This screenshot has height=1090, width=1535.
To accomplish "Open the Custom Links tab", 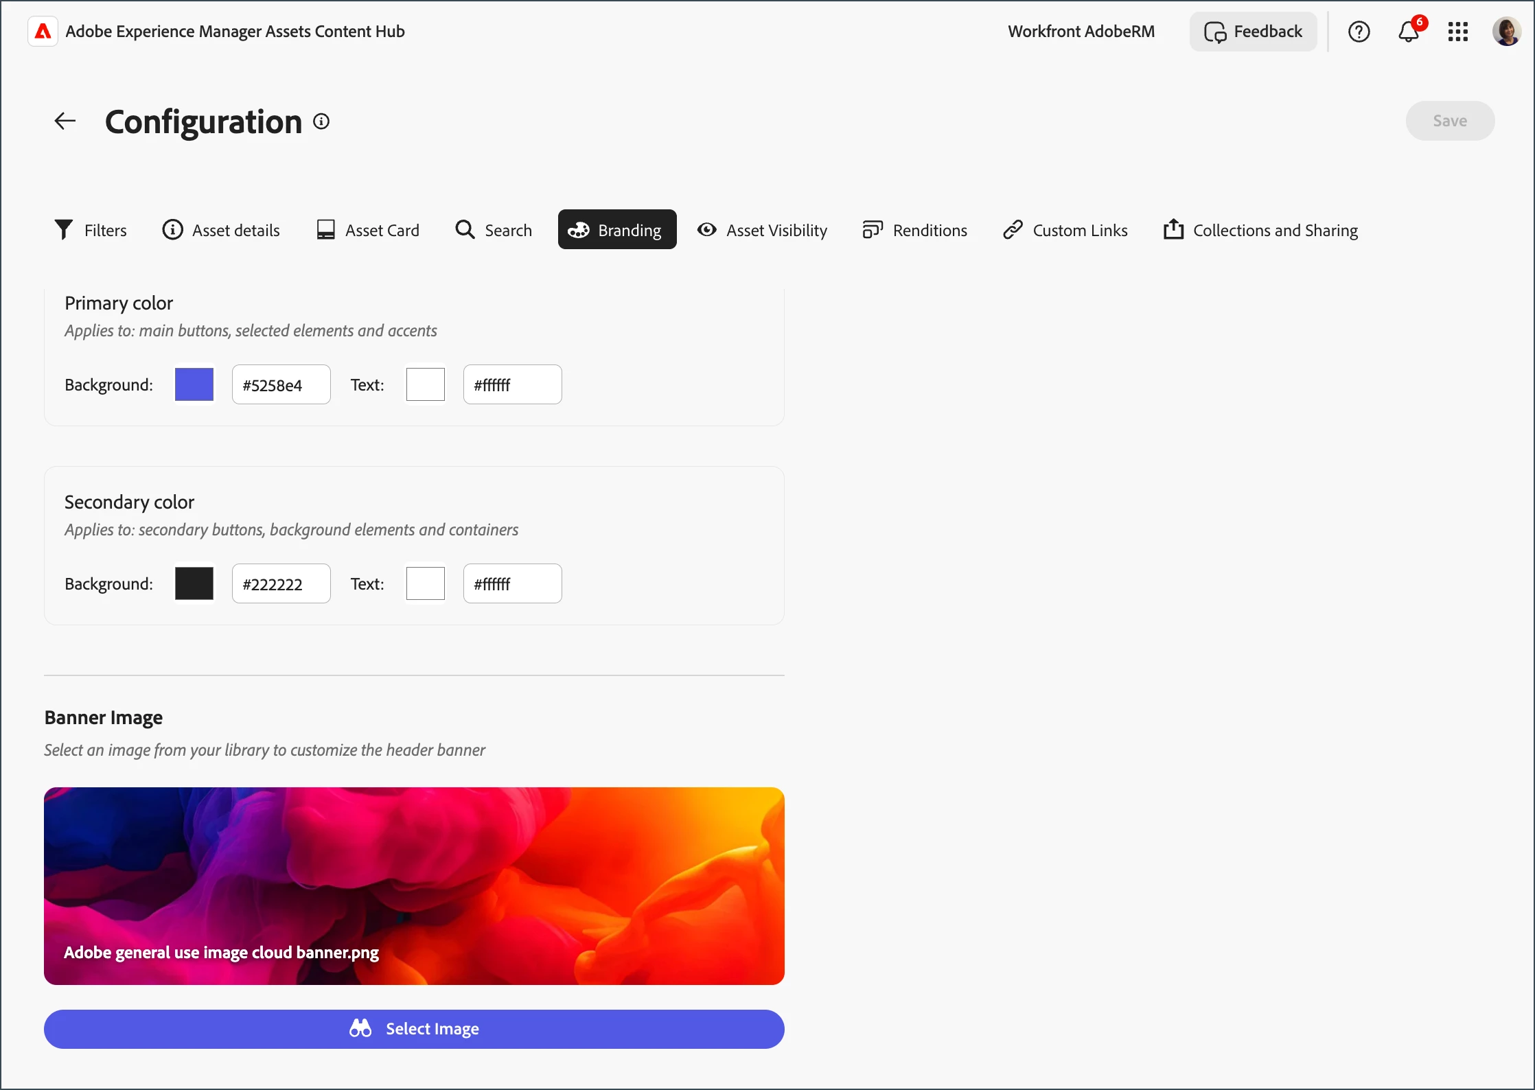I will [x=1065, y=230].
